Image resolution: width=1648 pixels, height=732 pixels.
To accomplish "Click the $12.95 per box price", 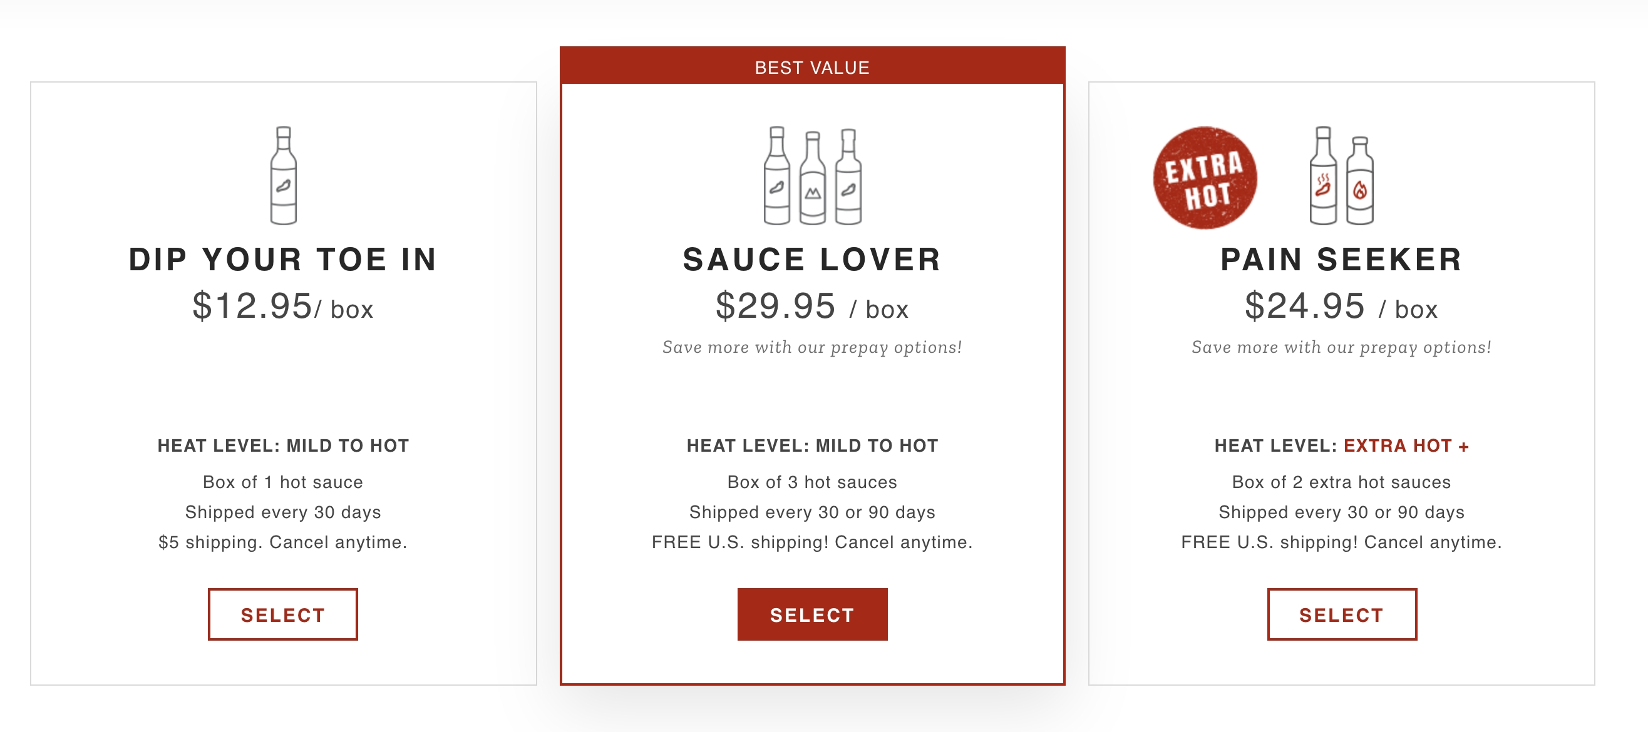I will point(283,306).
